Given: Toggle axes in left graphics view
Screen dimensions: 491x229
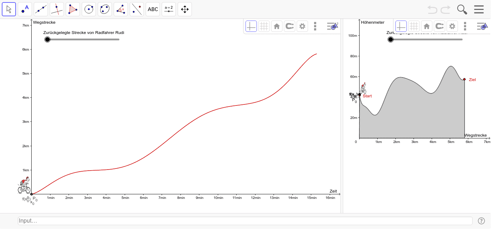Looking at the screenshot, I should [x=251, y=26].
